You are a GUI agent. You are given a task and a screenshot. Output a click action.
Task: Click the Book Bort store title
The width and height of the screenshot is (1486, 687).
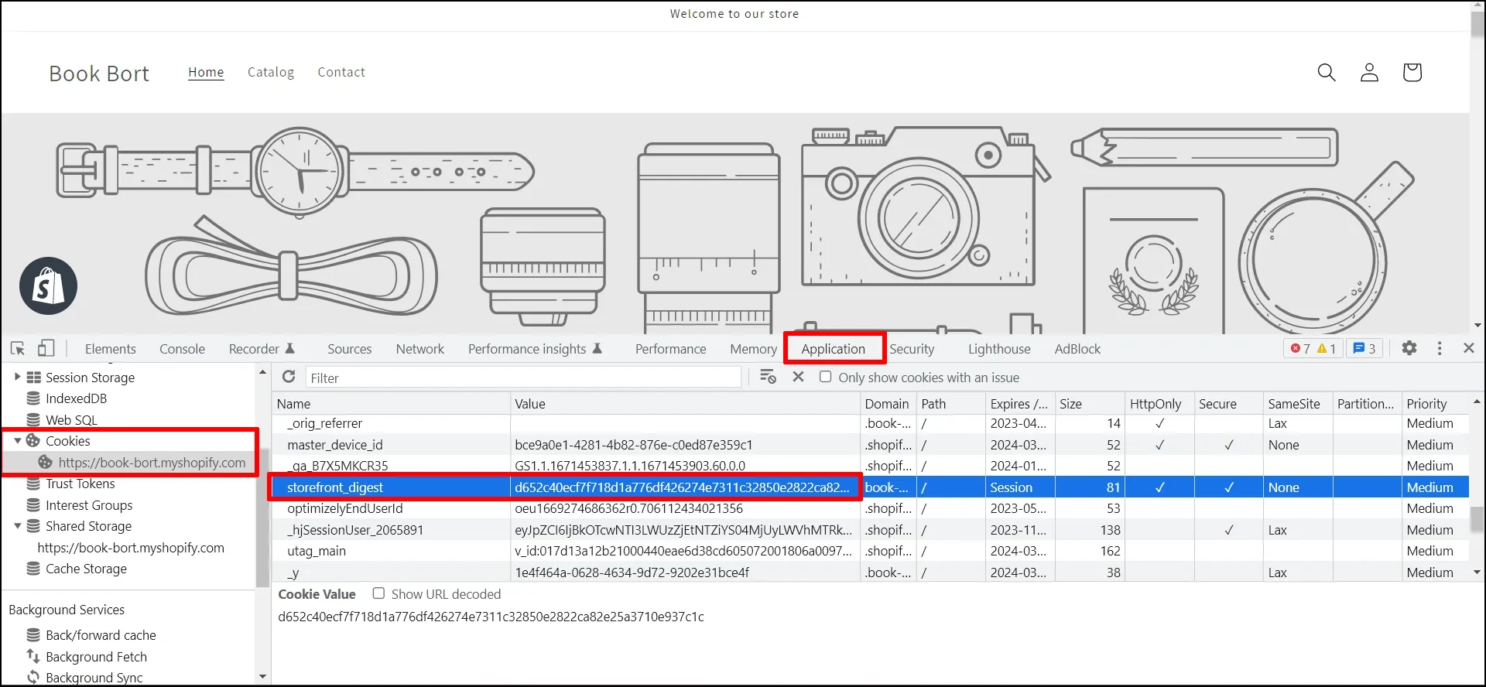[99, 73]
